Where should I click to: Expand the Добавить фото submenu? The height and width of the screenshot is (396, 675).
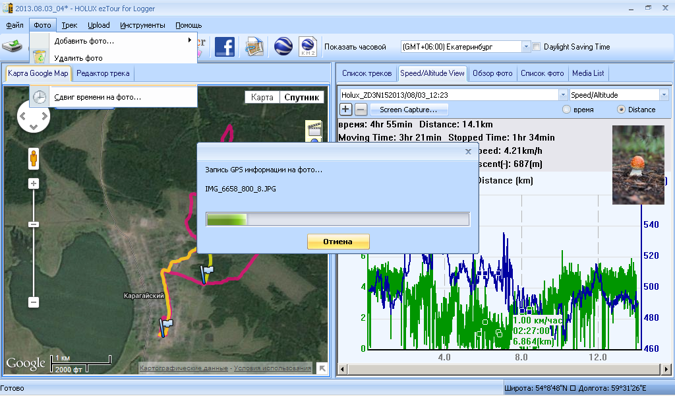tap(190, 40)
